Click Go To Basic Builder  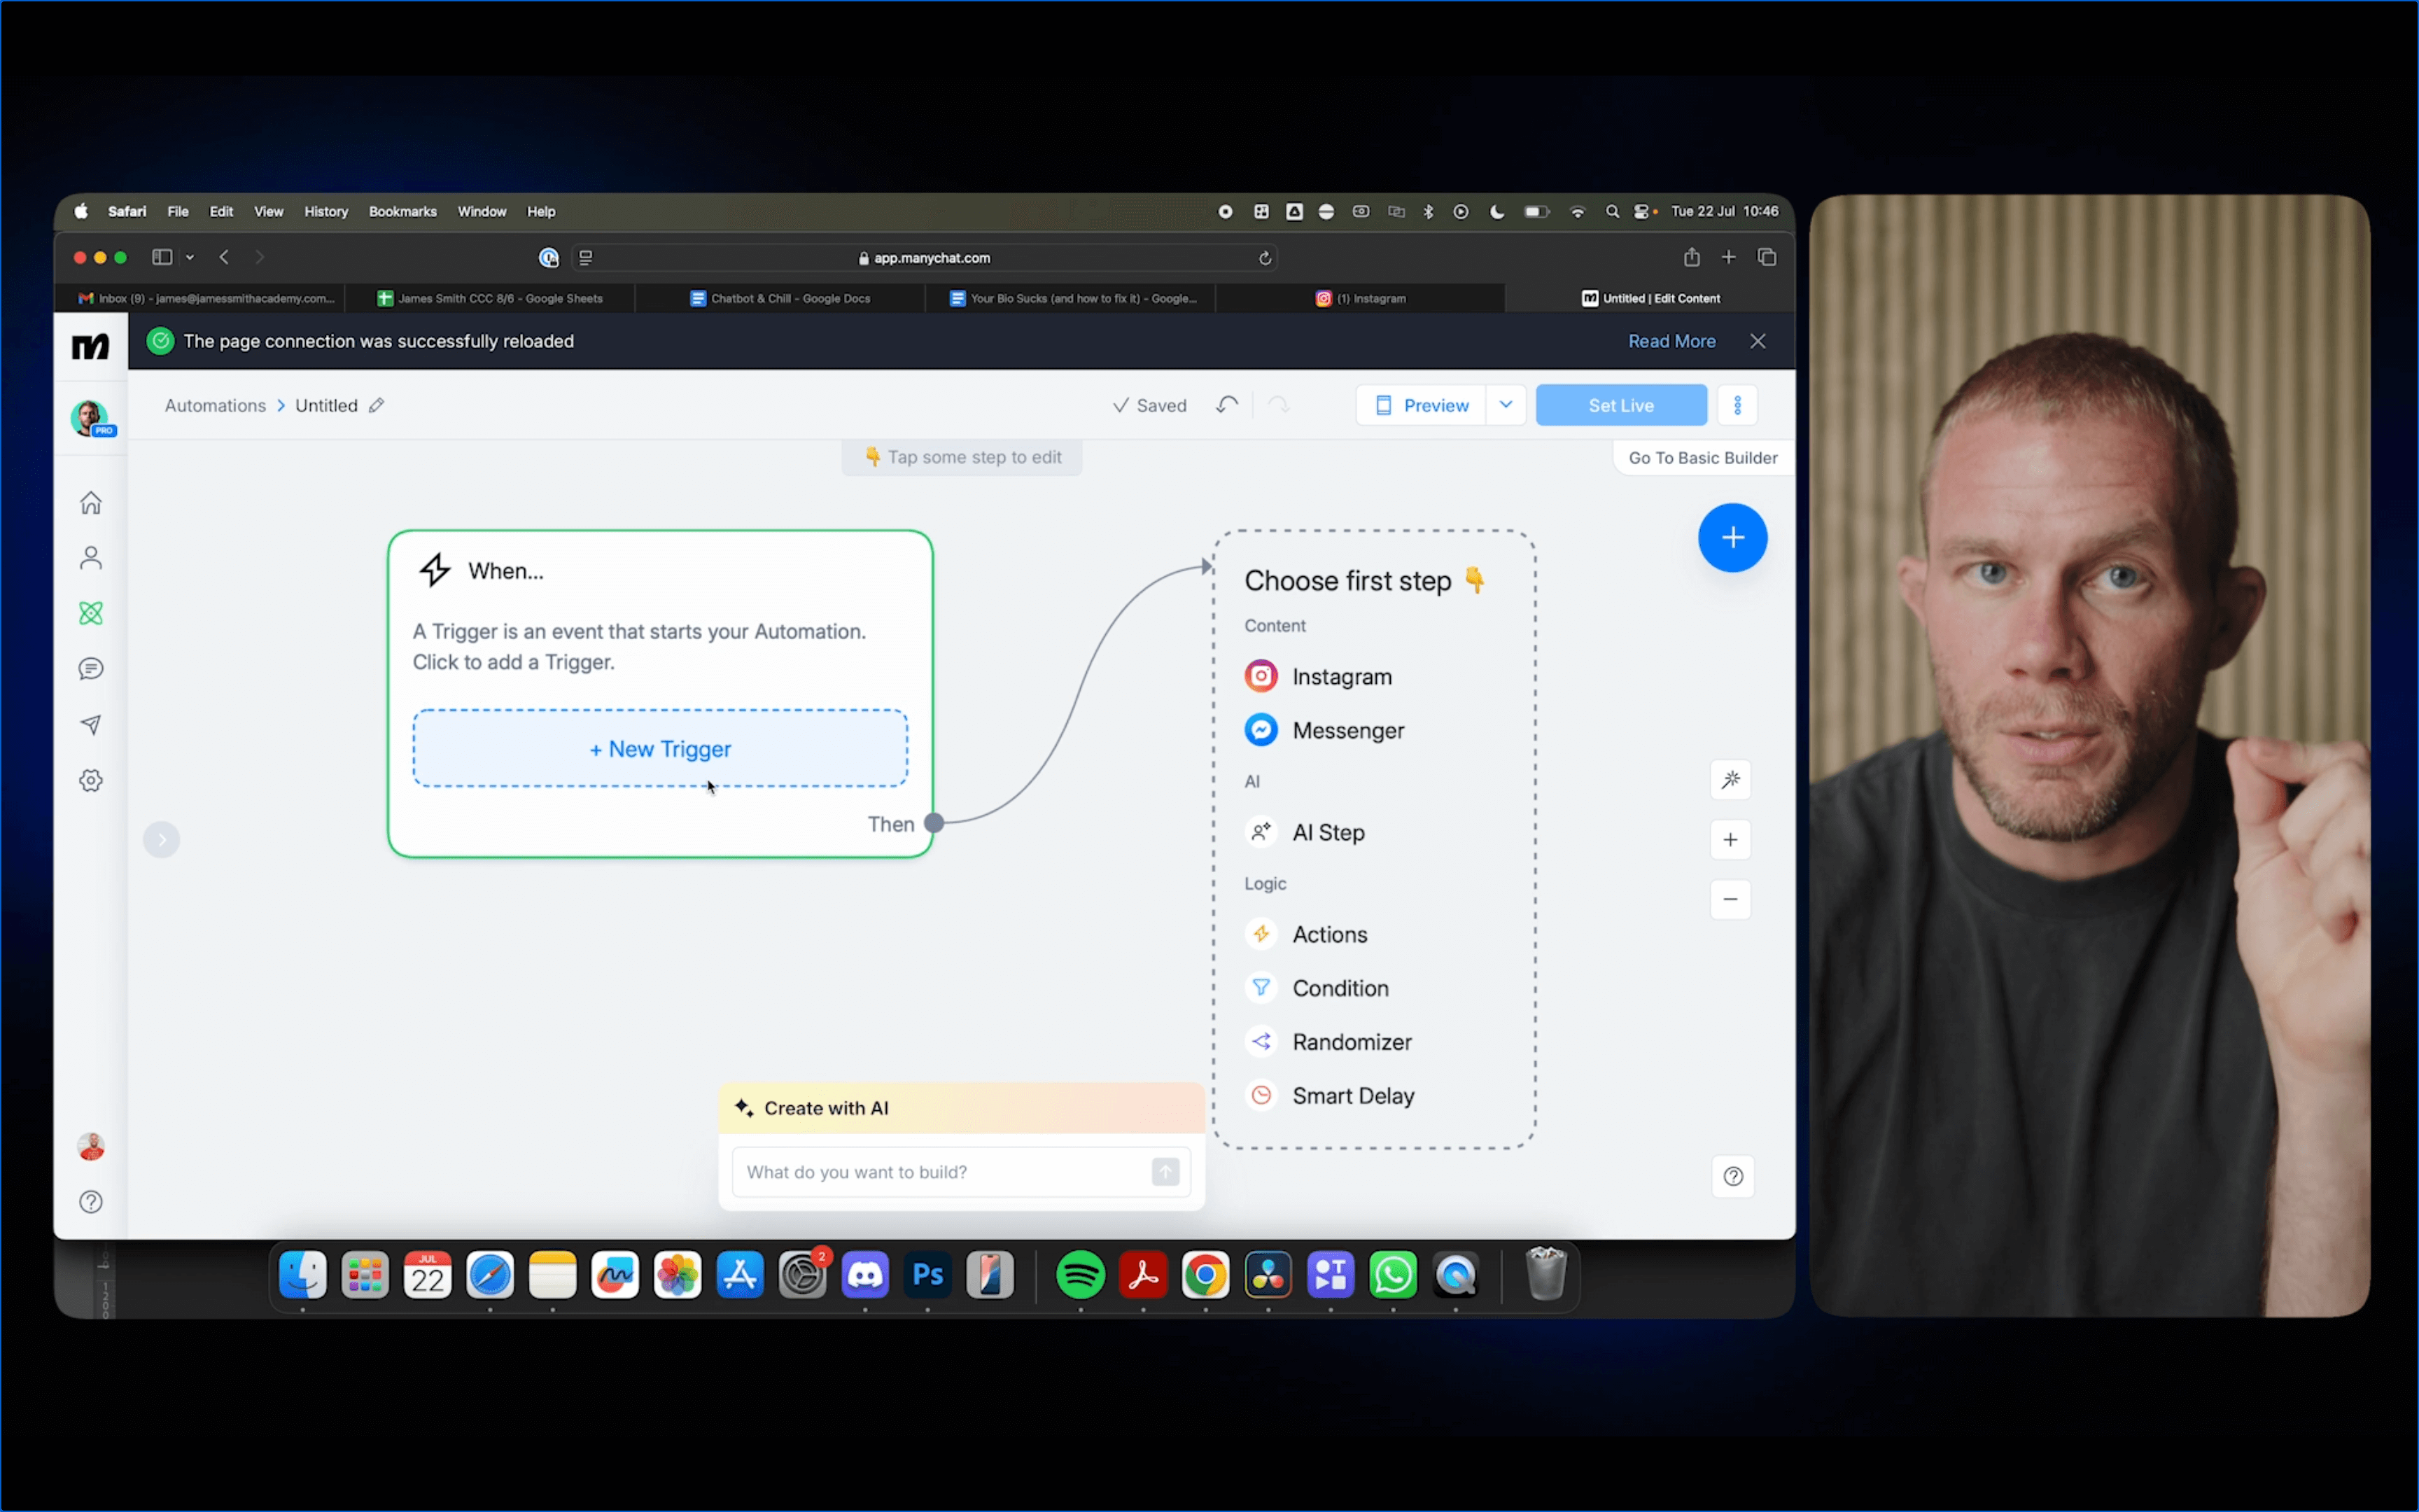pyautogui.click(x=1703, y=458)
